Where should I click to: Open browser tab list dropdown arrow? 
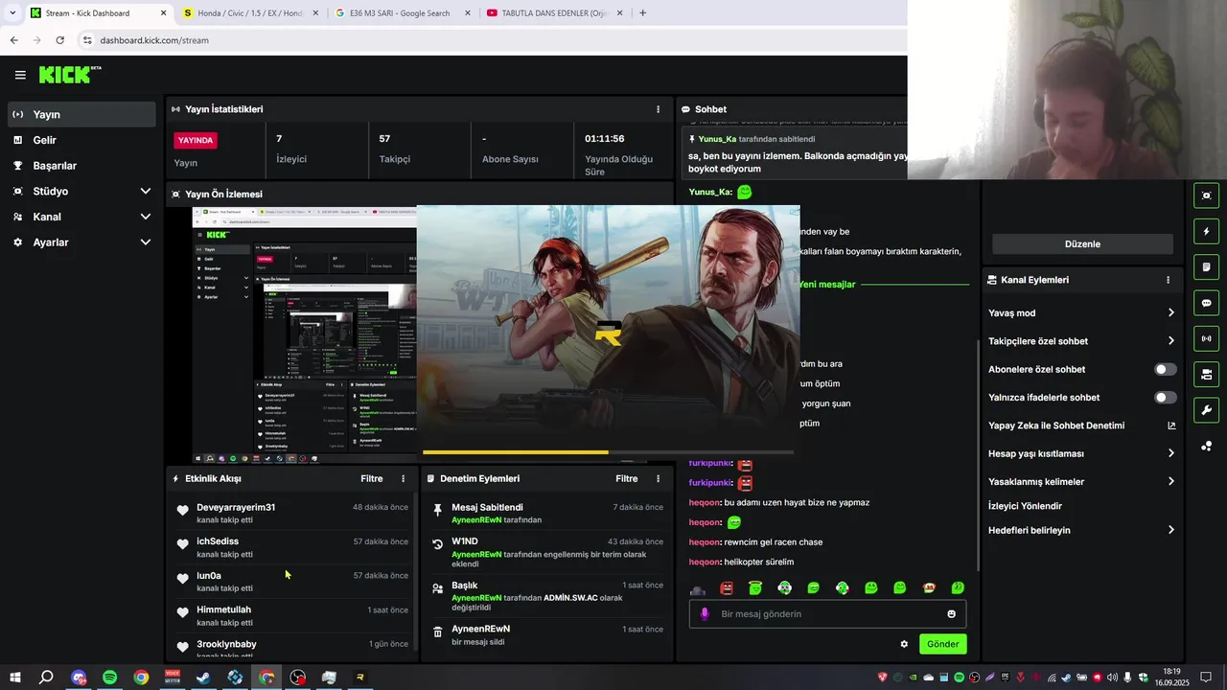click(x=12, y=12)
